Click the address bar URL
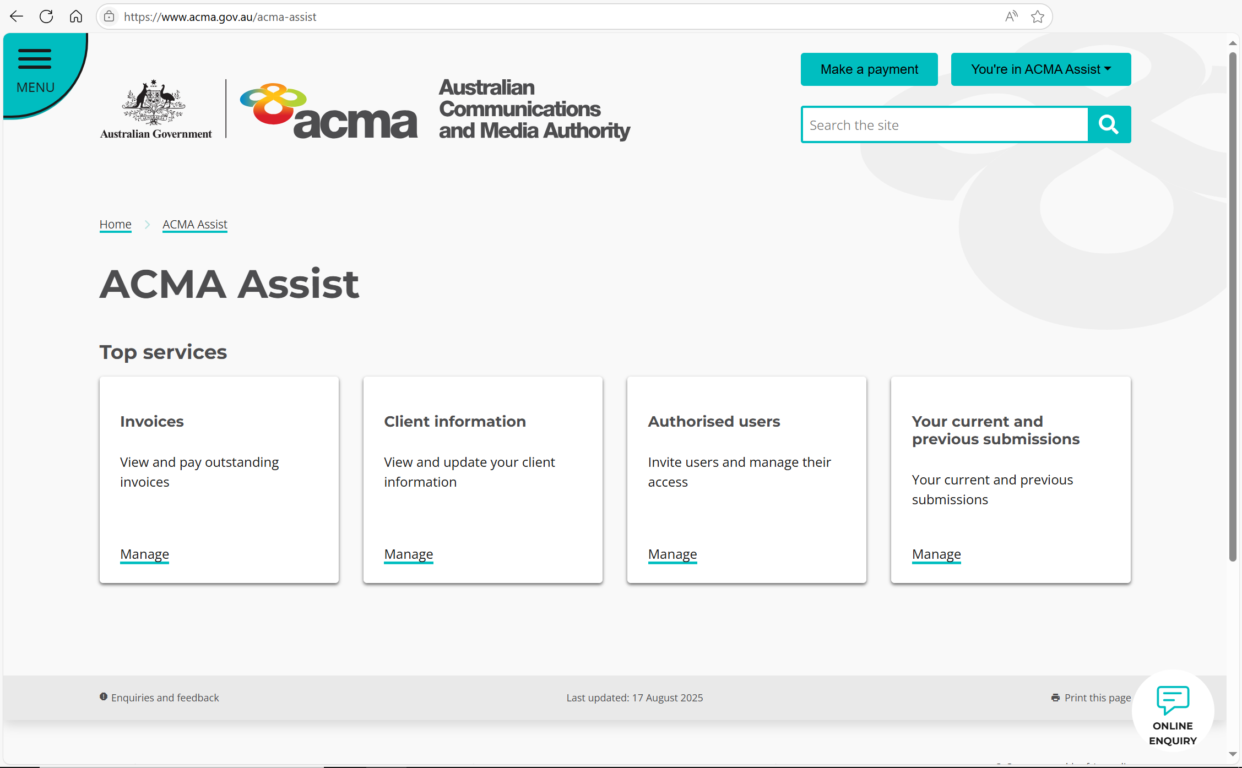Viewport: 1242px width, 768px height. click(x=220, y=17)
